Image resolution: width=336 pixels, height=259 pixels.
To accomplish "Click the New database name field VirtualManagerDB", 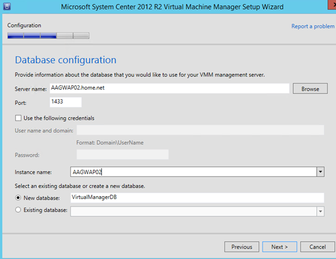I will tap(197, 198).
